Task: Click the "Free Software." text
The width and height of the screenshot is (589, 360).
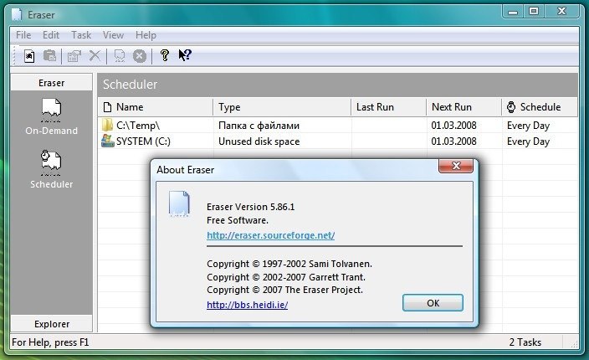Action: pos(238,220)
